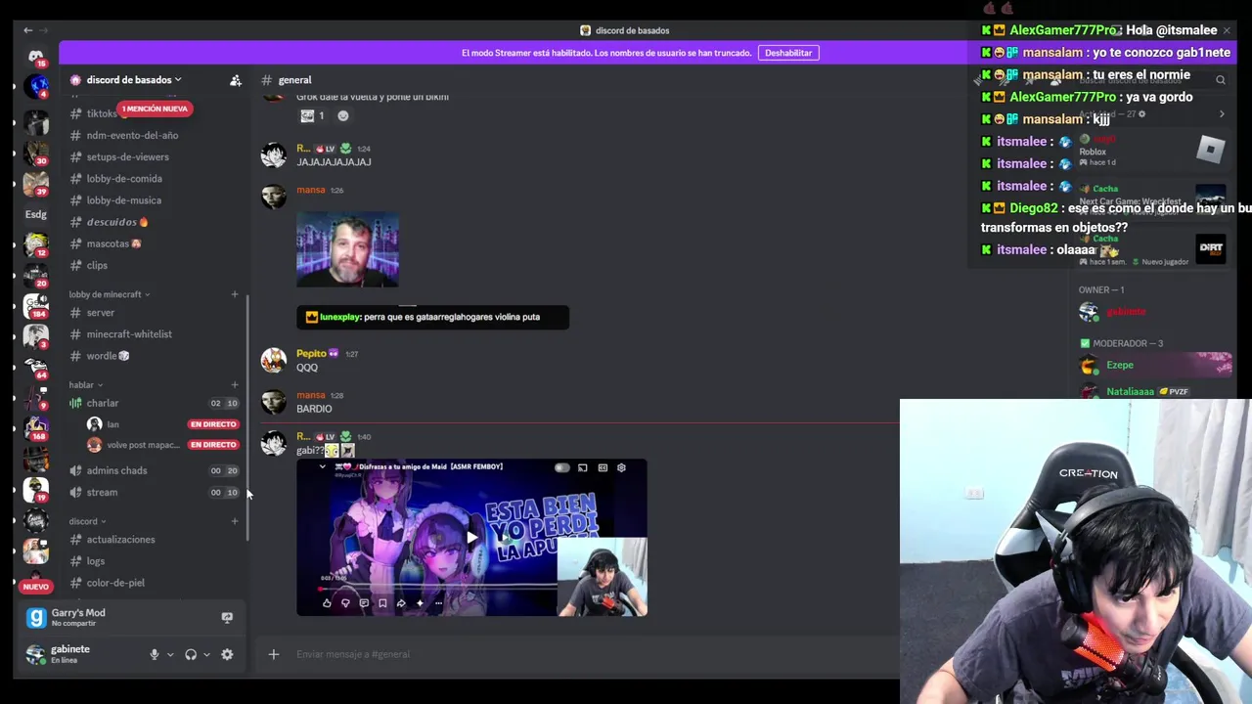Add channel to lobby de minecraft category

pos(235,294)
